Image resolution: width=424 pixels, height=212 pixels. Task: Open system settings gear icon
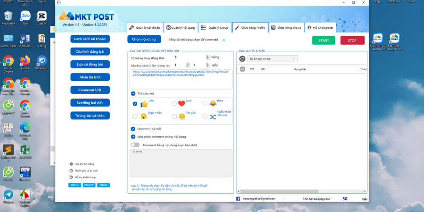[71, 164]
